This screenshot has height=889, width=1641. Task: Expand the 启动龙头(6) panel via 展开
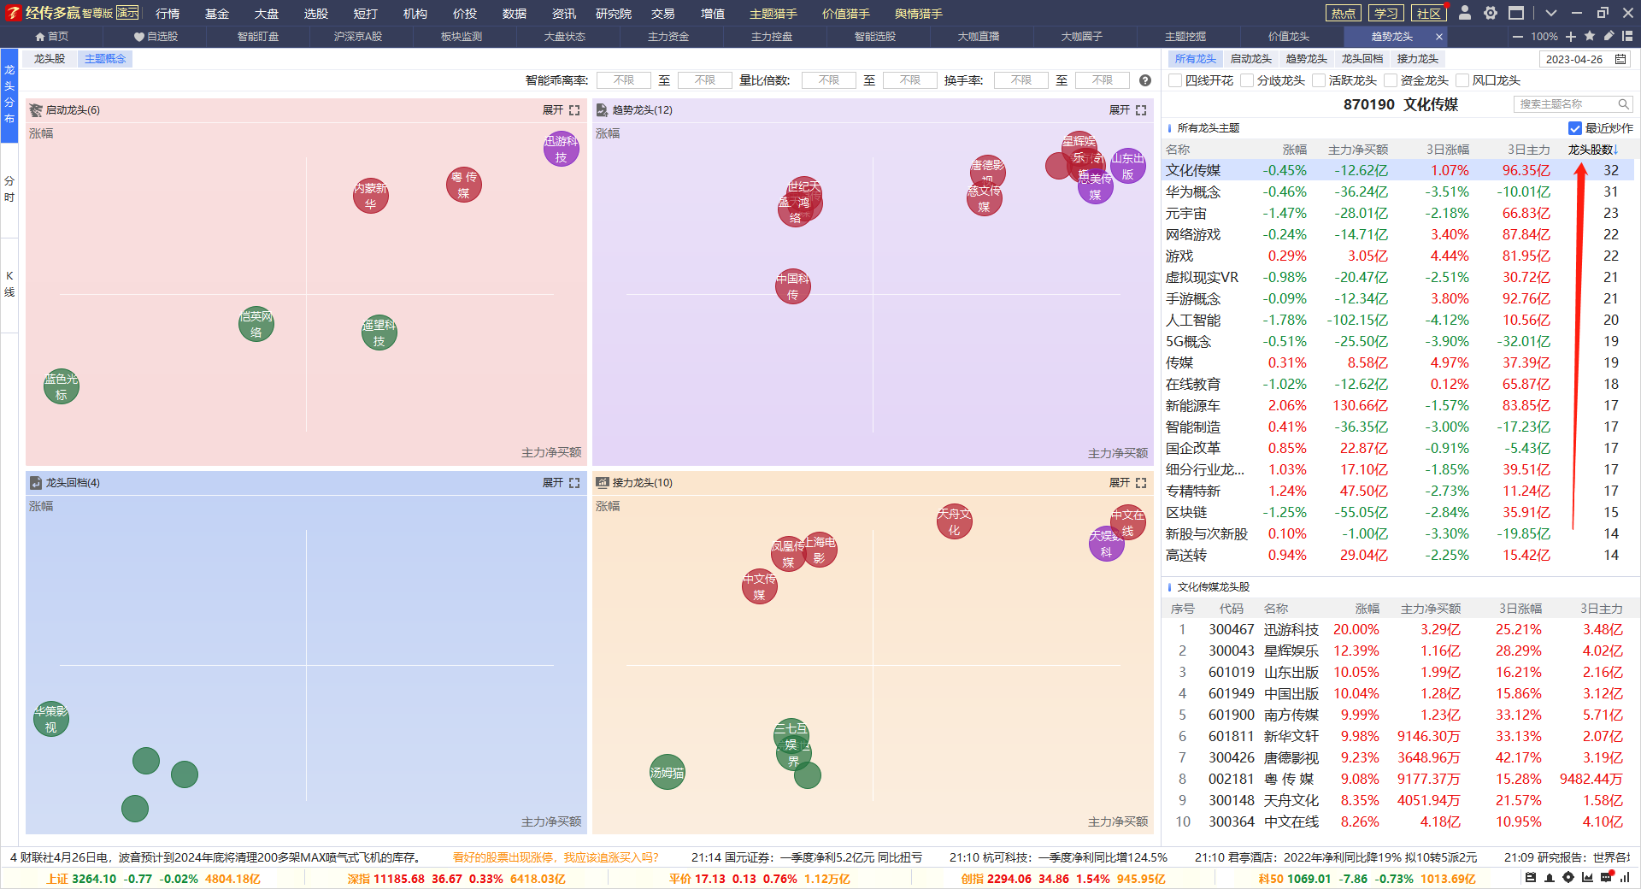(x=552, y=110)
